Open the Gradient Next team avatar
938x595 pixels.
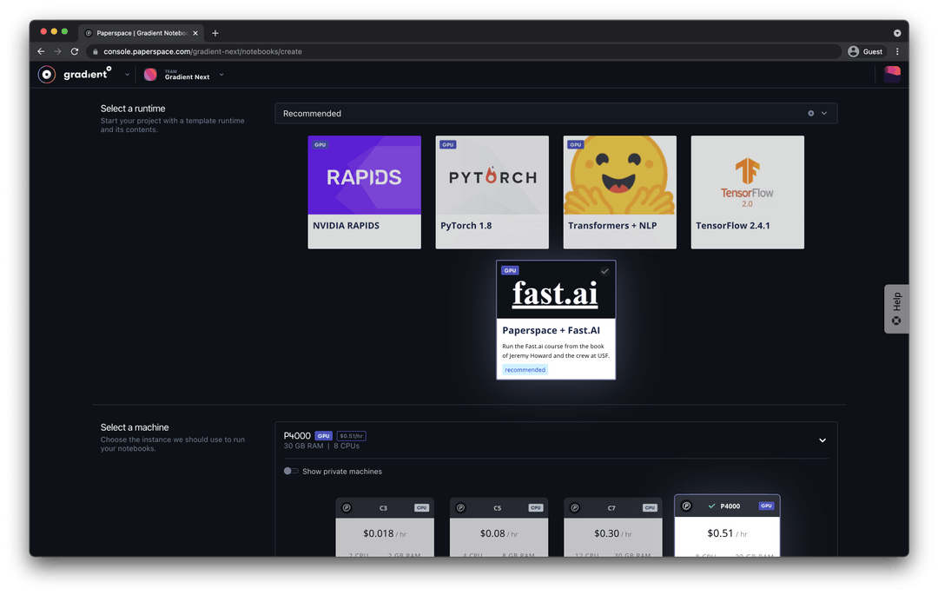point(150,75)
